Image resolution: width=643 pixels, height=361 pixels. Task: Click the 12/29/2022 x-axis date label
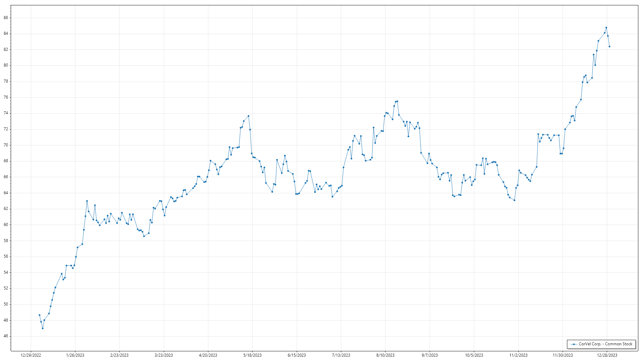pos(31,355)
